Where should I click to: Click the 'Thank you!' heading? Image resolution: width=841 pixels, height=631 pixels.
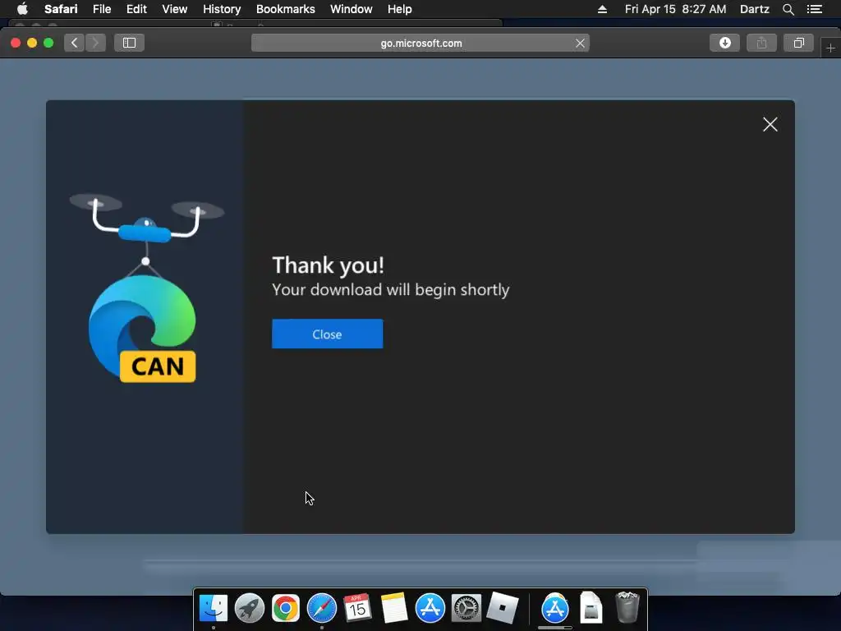[329, 265]
